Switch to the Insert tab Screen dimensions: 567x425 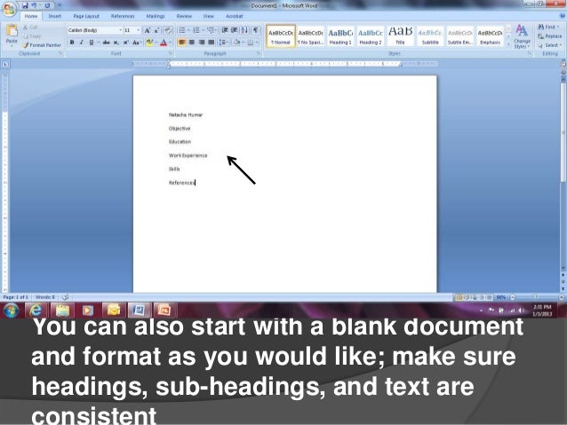coord(56,16)
